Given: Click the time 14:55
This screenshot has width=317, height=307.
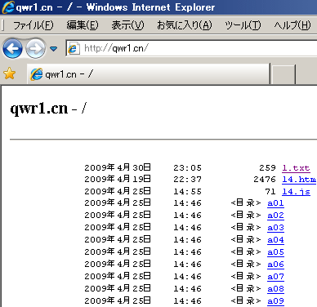Looking at the screenshot, I should (188, 192).
